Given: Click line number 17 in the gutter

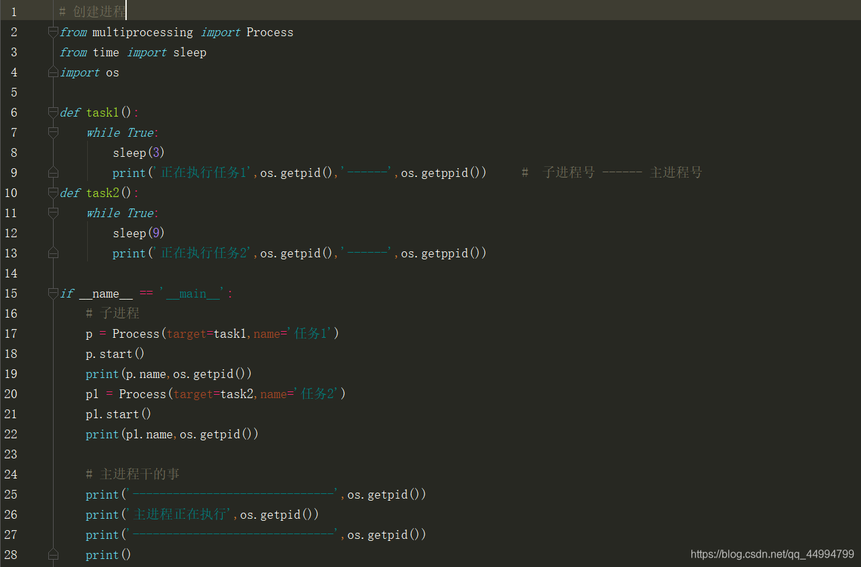Looking at the screenshot, I should [11, 334].
